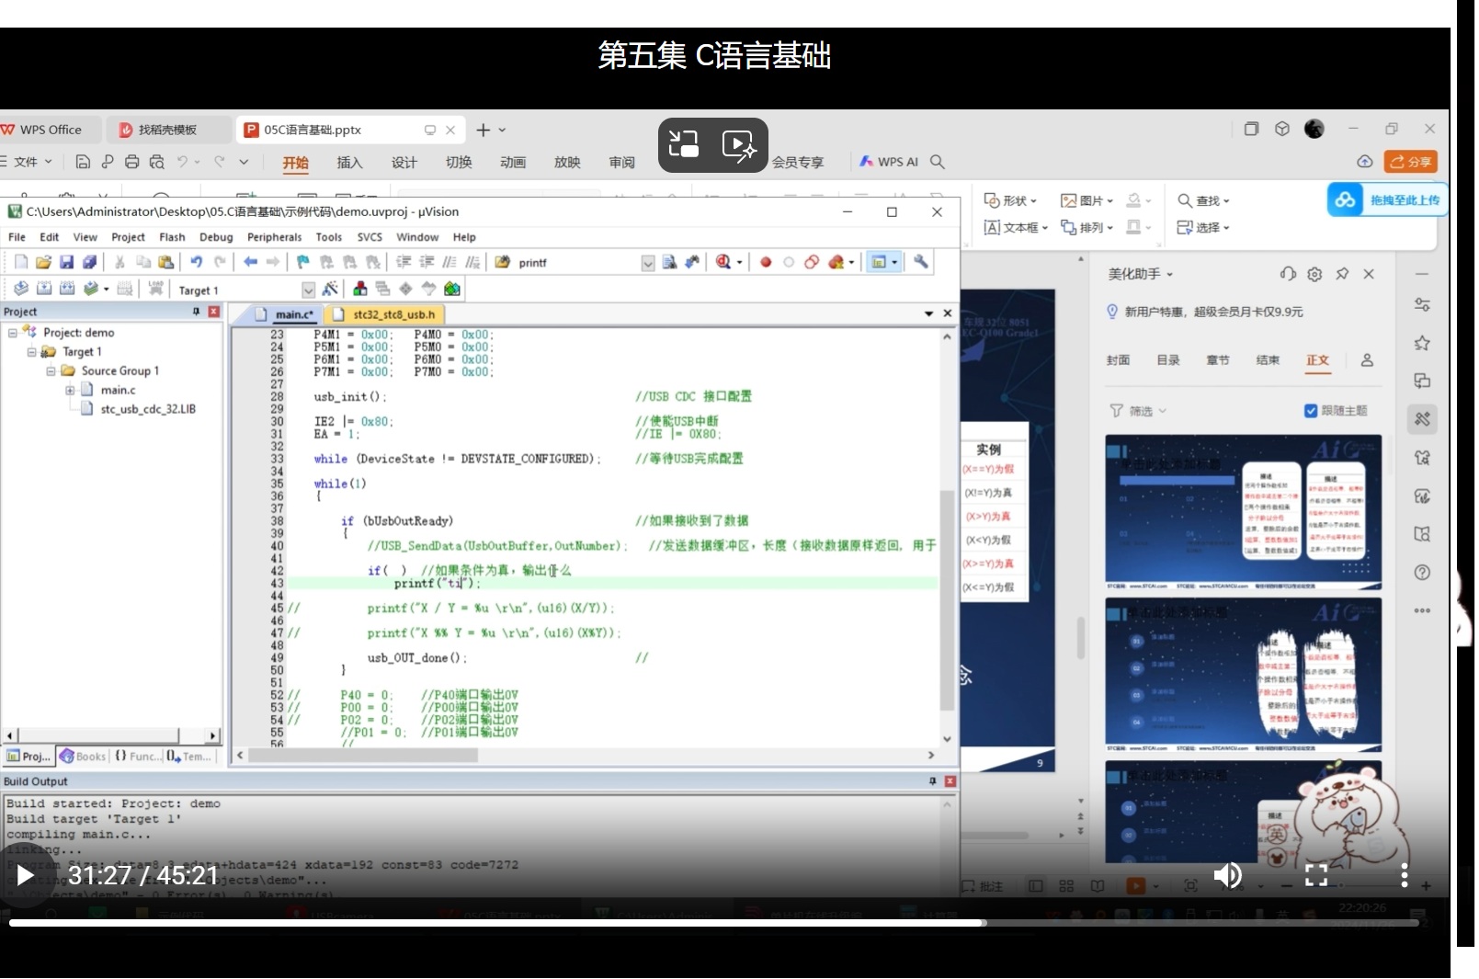Click the 拖拽至此上传 upload button
Screen dimensions: 1479x979
(x=1386, y=199)
